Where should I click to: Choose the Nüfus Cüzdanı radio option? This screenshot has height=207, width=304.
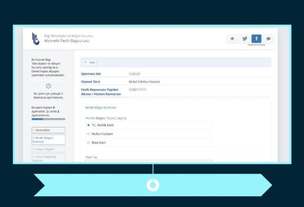[88, 134]
